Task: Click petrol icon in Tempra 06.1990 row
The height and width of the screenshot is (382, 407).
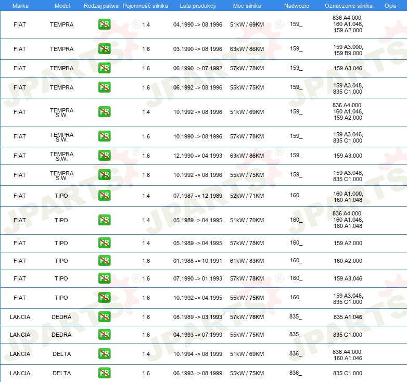Action: (x=104, y=68)
